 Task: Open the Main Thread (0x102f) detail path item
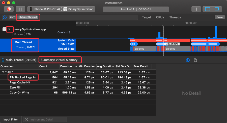[21, 60]
